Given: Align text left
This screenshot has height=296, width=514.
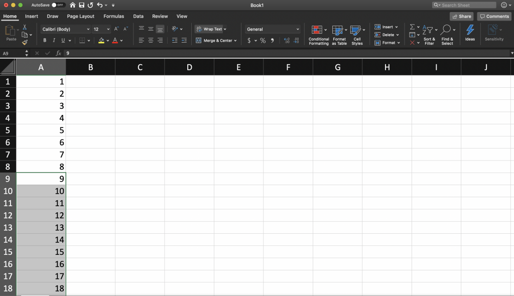Looking at the screenshot, I should (141, 40).
